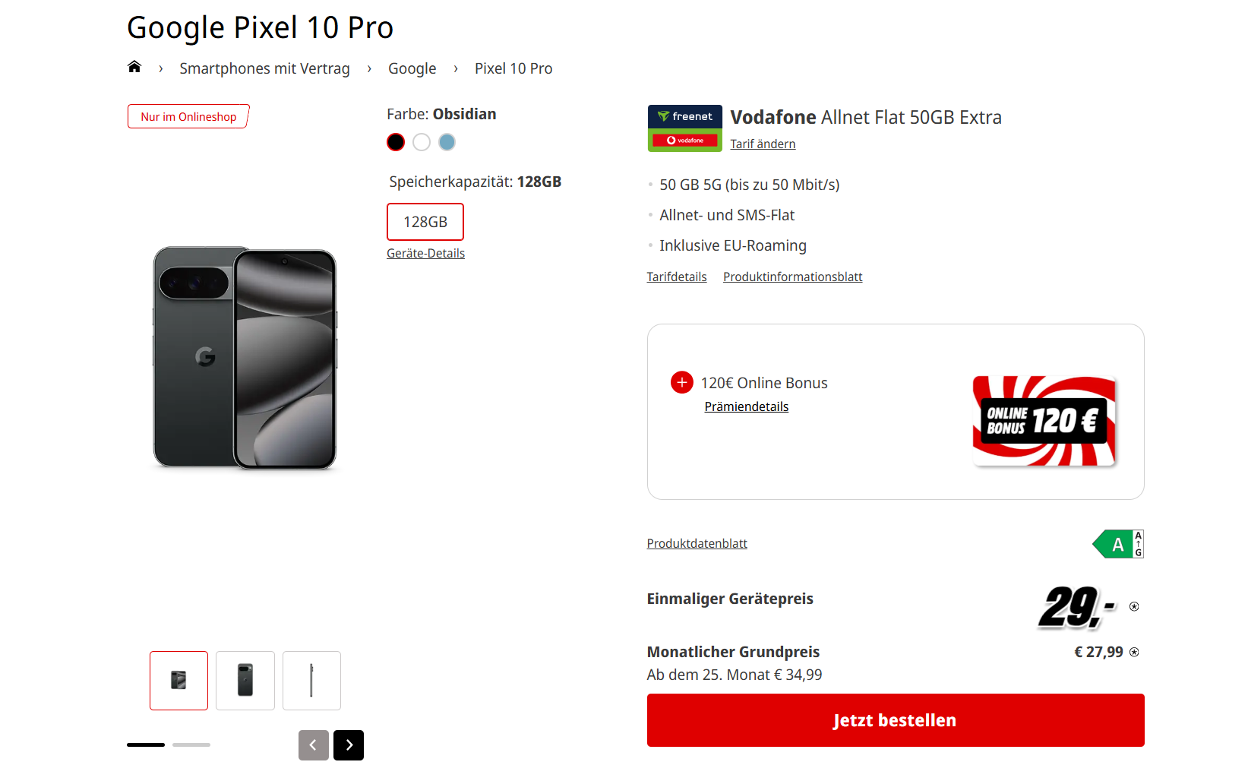
Task: Choose the blue color option
Action: (x=447, y=142)
